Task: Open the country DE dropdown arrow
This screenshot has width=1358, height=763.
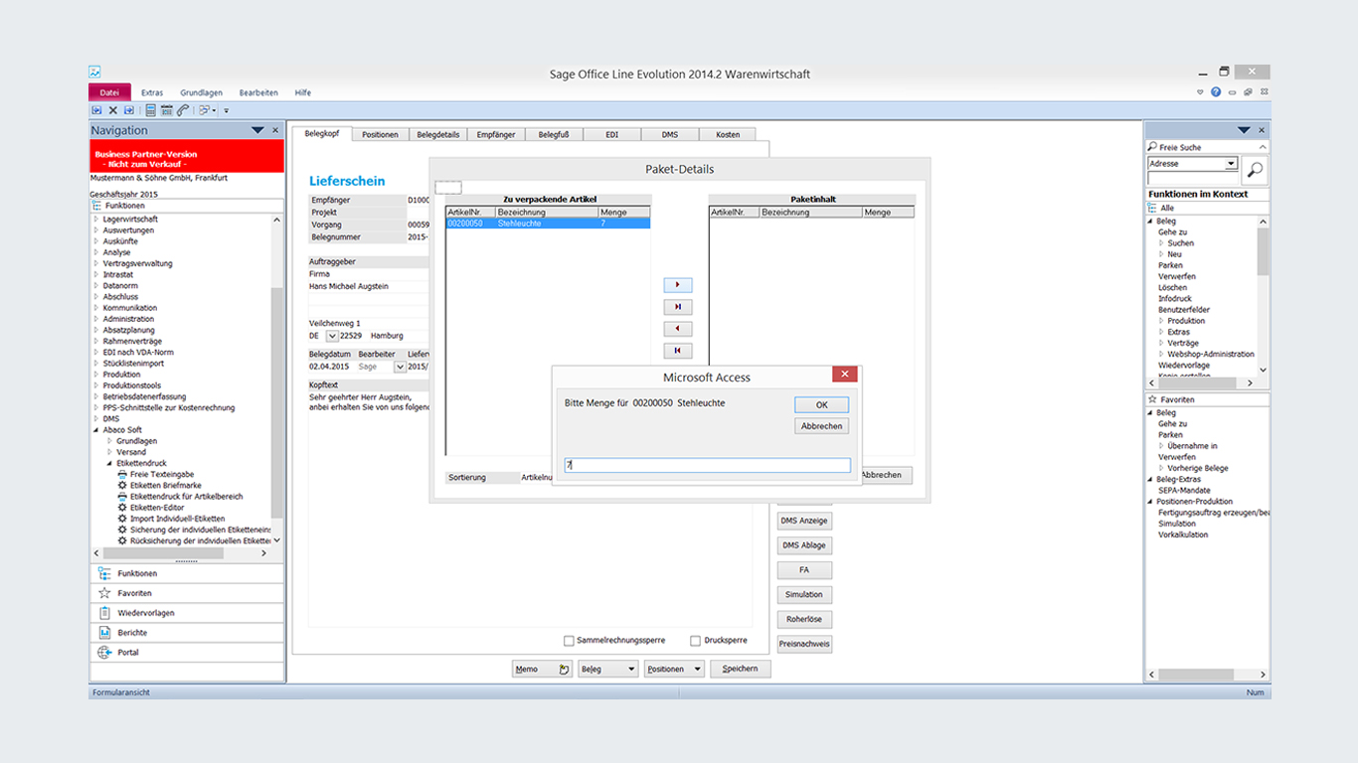Action: tap(332, 336)
